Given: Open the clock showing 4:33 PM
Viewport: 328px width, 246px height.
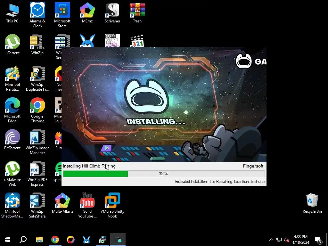Looking at the screenshot, I should [x=300, y=240].
